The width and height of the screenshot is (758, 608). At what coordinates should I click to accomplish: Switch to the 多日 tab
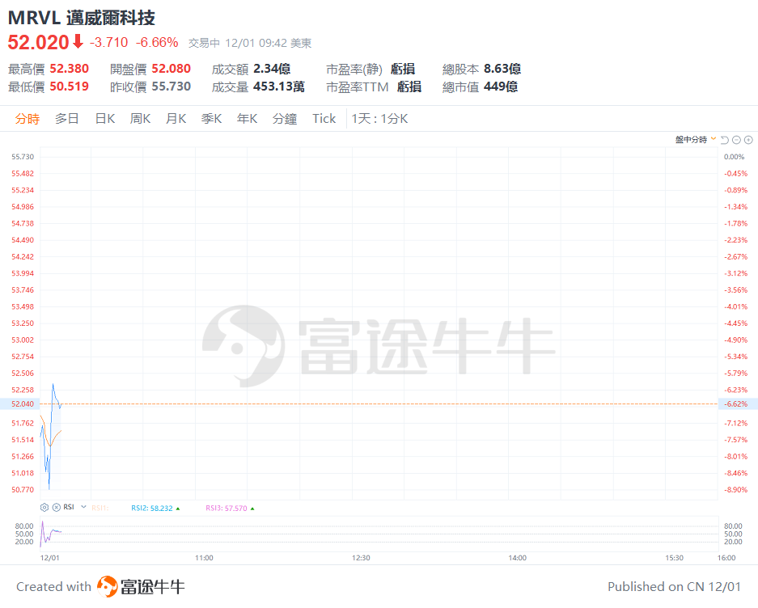click(66, 119)
